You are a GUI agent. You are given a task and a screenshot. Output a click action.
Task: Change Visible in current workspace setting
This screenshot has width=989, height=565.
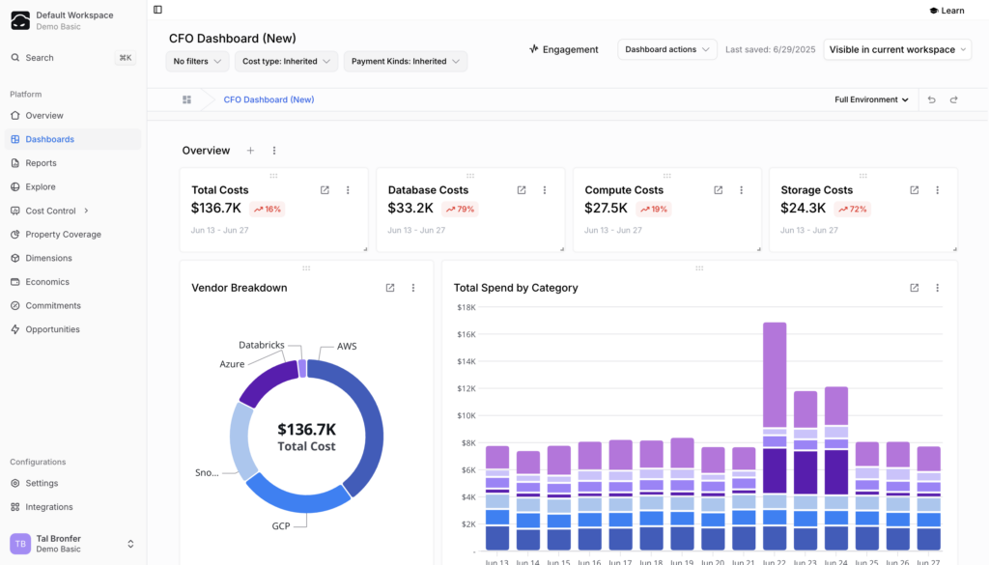coord(897,49)
